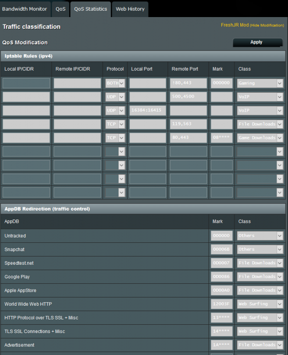Click the remote port field showing 500,4500

pos(188,97)
